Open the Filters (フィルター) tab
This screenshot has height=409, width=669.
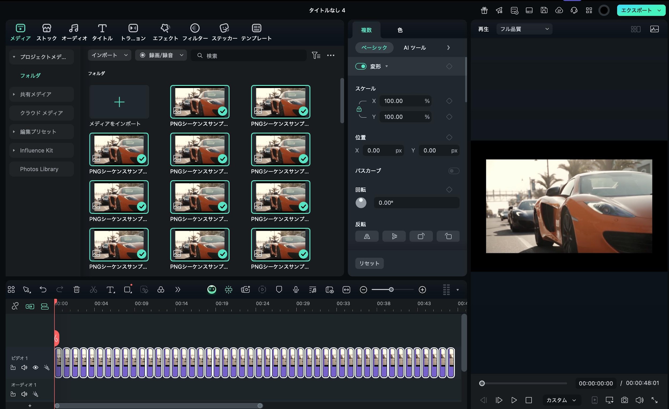195,32
